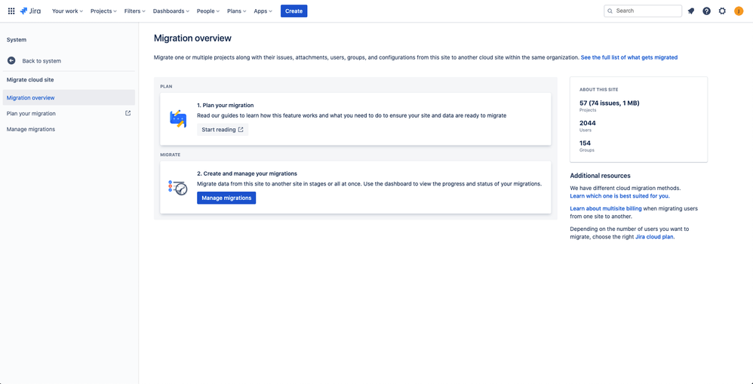Select Migration overview in sidebar

(69, 97)
